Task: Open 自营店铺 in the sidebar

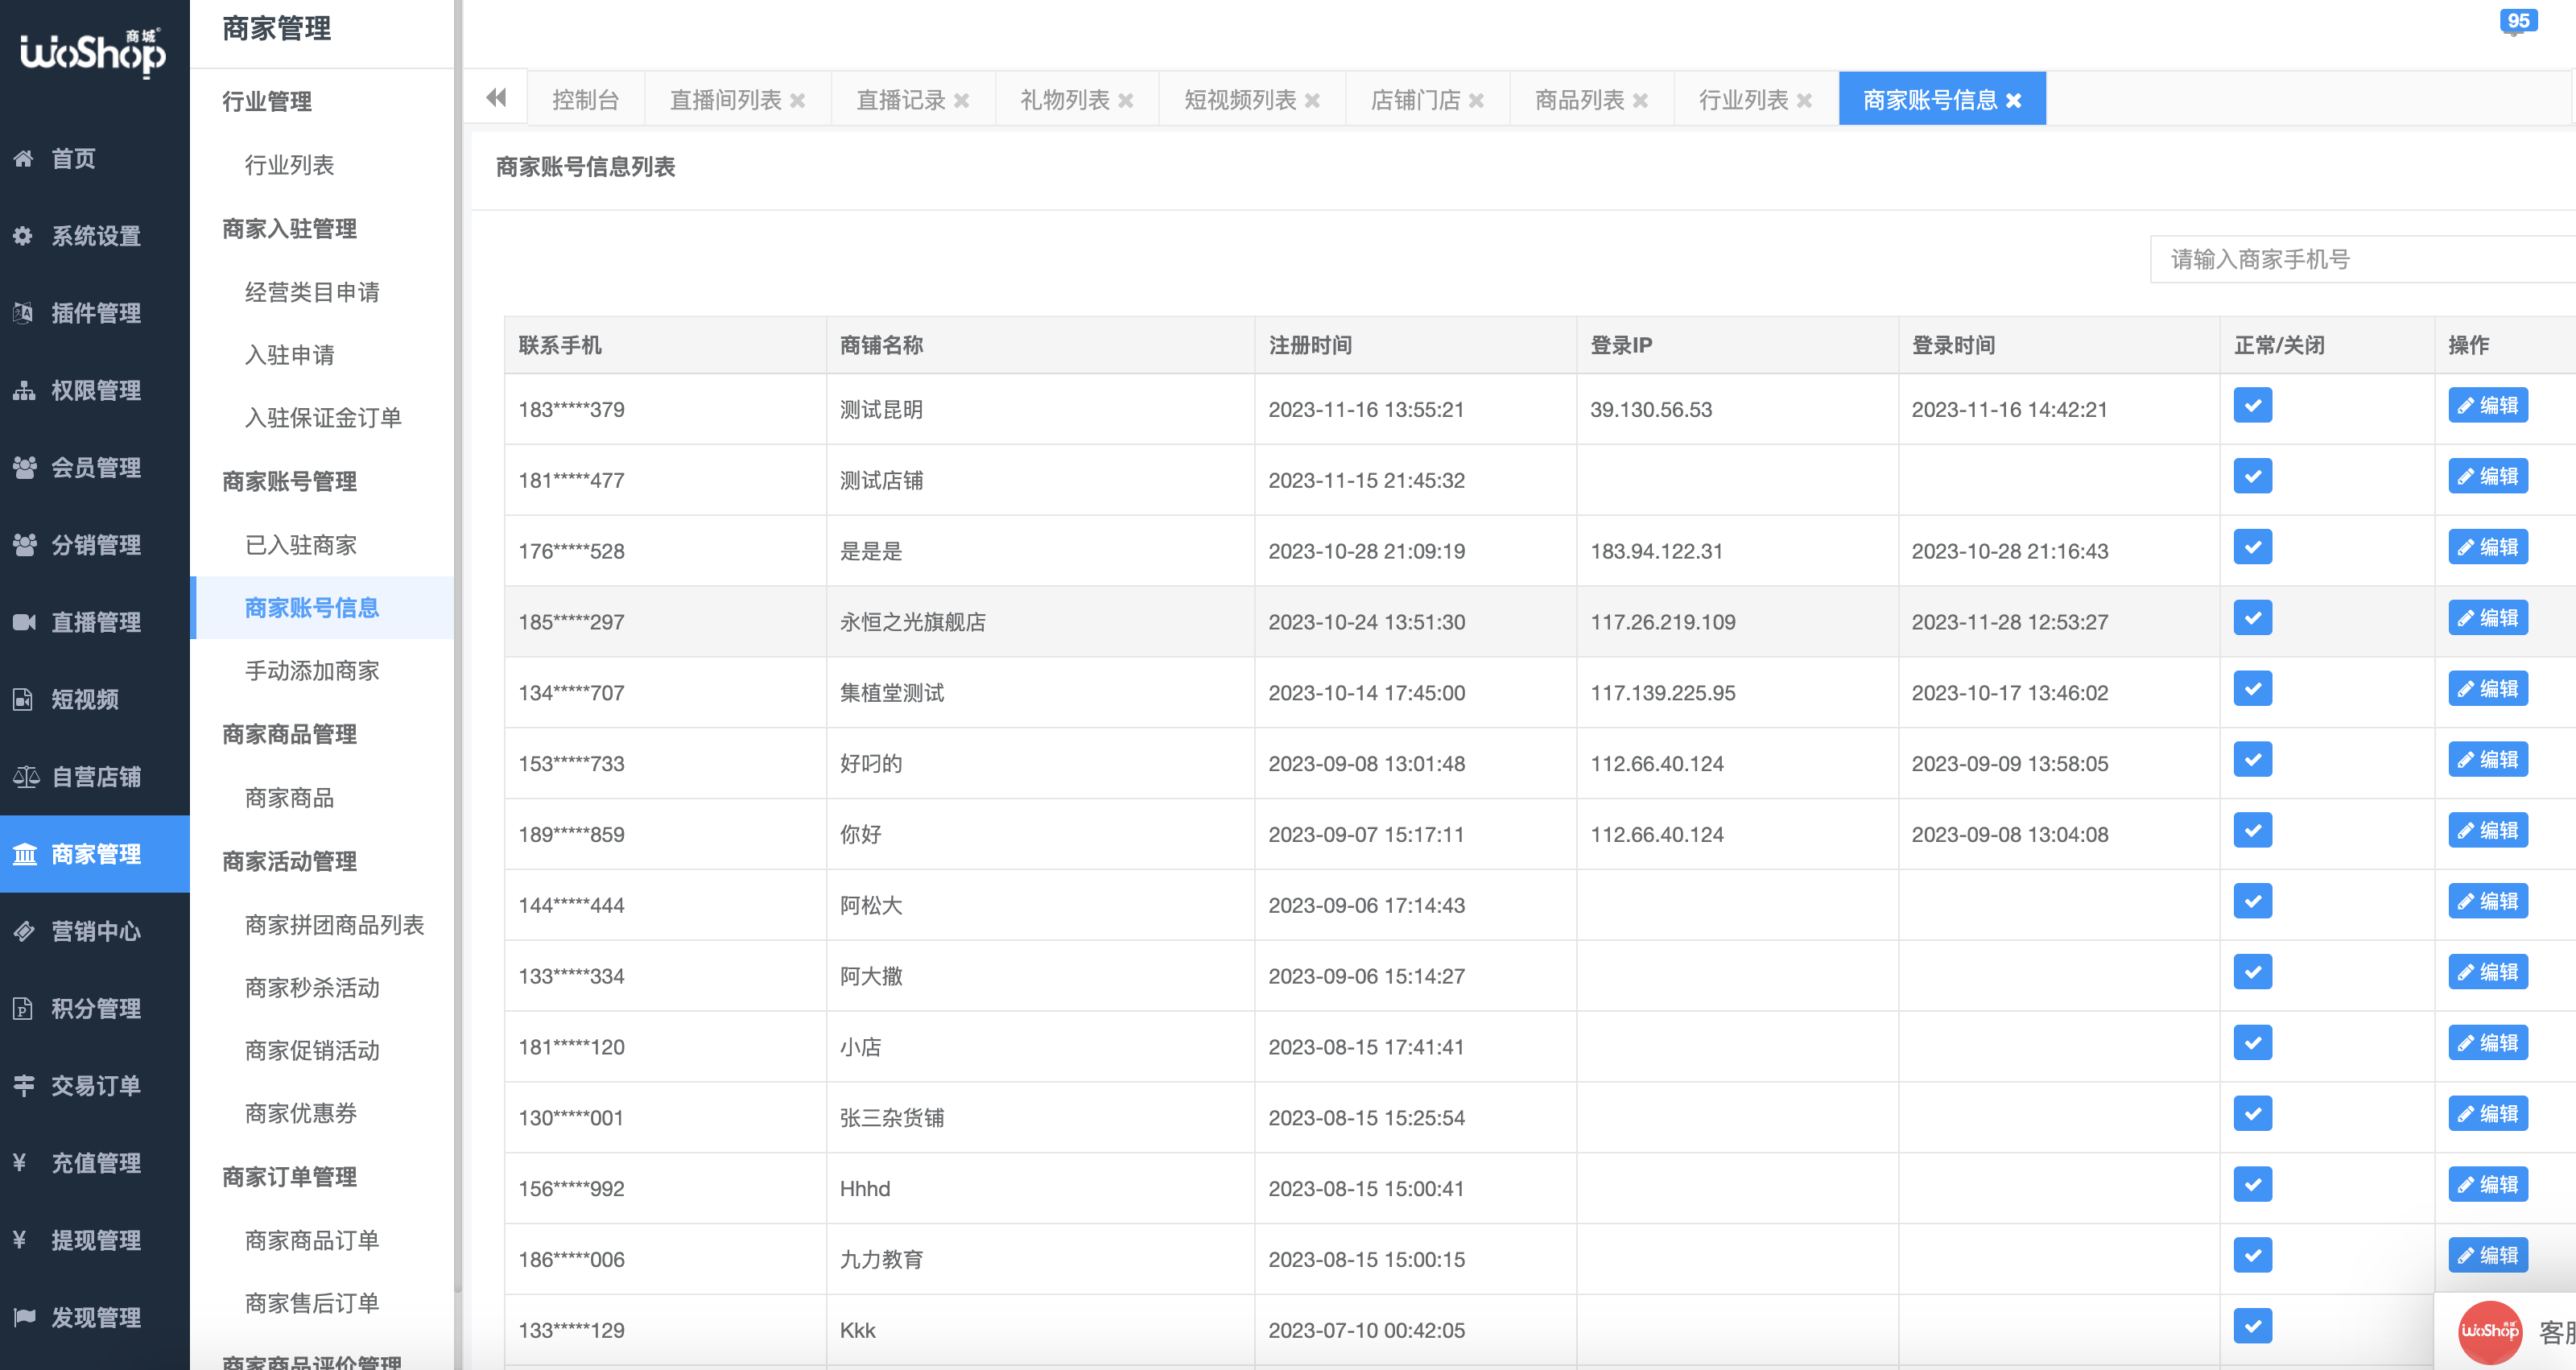Action: click(95, 777)
